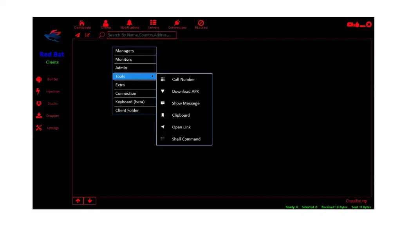The width and height of the screenshot is (401, 238).
Task: Launch the Studio panel from the sidebar
Action: [48, 103]
